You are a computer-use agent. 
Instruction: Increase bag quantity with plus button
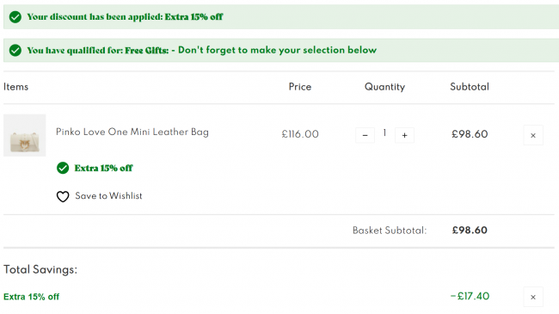404,135
